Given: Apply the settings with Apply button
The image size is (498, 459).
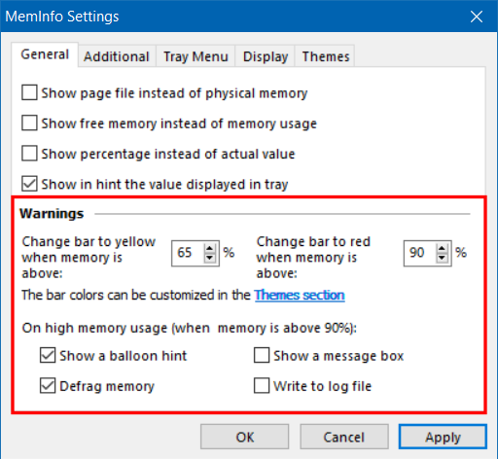Looking at the screenshot, I should 443,437.
